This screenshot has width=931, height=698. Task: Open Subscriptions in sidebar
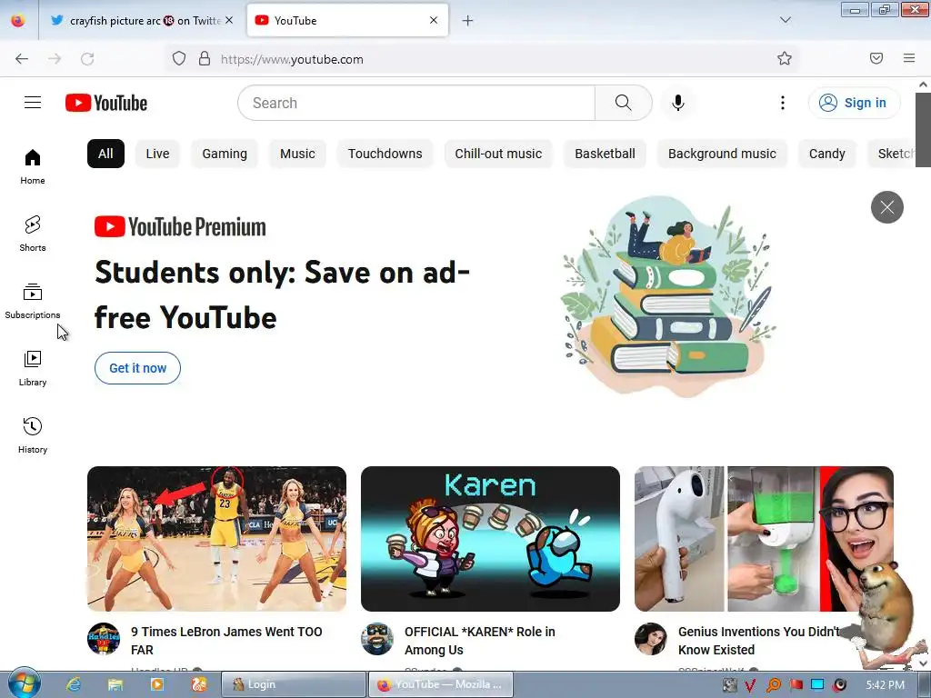click(x=33, y=302)
